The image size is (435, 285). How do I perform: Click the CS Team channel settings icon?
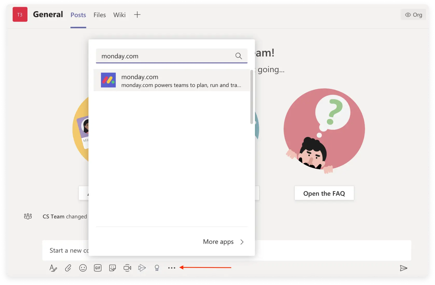pyautogui.click(x=28, y=216)
